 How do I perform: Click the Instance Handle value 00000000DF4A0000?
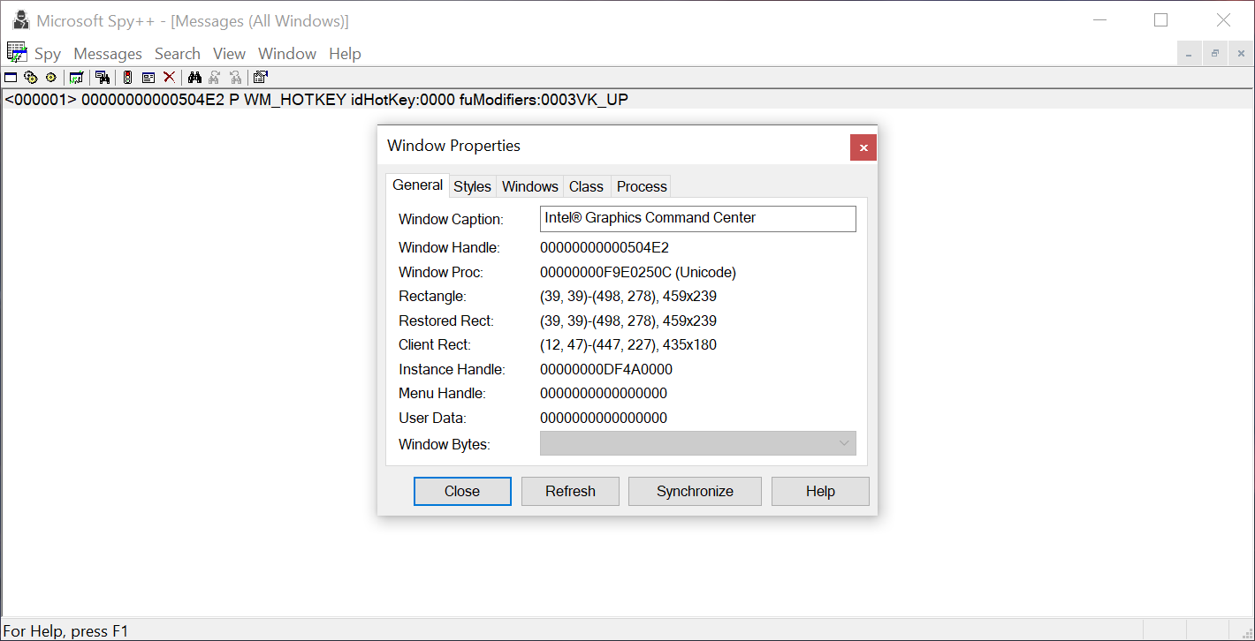(606, 369)
